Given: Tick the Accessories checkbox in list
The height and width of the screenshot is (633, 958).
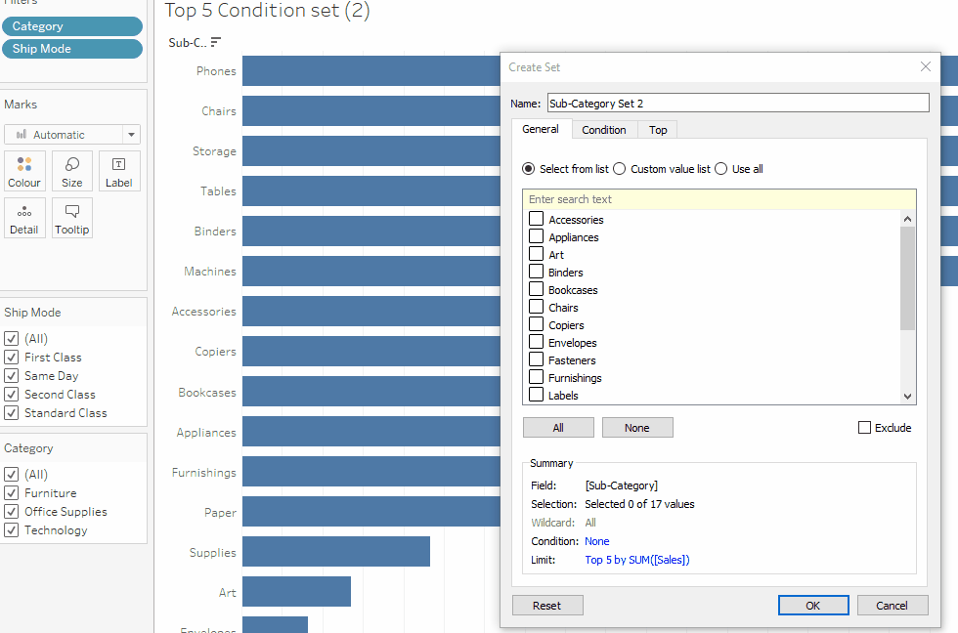Looking at the screenshot, I should pyautogui.click(x=537, y=219).
